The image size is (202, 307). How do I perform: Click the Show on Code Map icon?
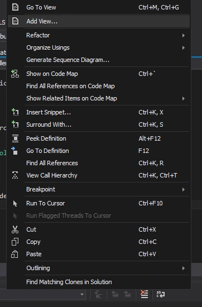[x=15, y=74]
